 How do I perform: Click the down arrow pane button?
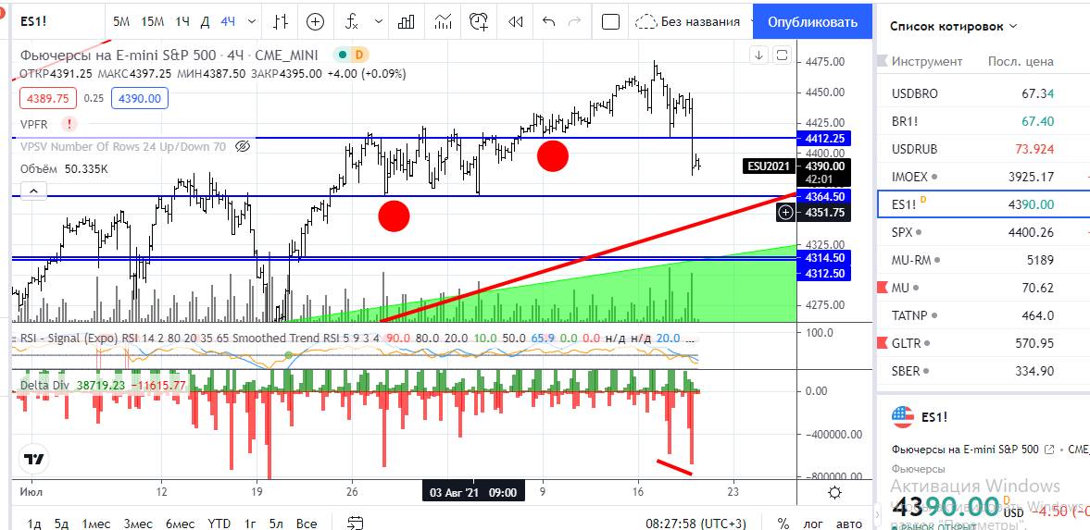point(758,55)
